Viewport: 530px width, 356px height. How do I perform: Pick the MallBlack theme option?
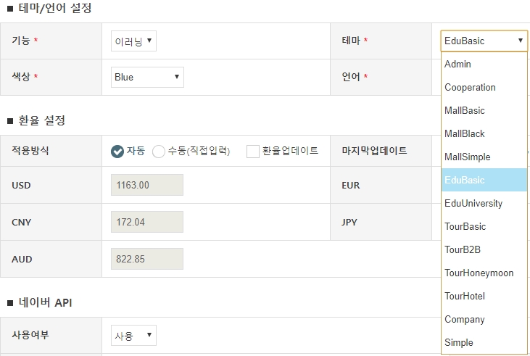[484, 133]
